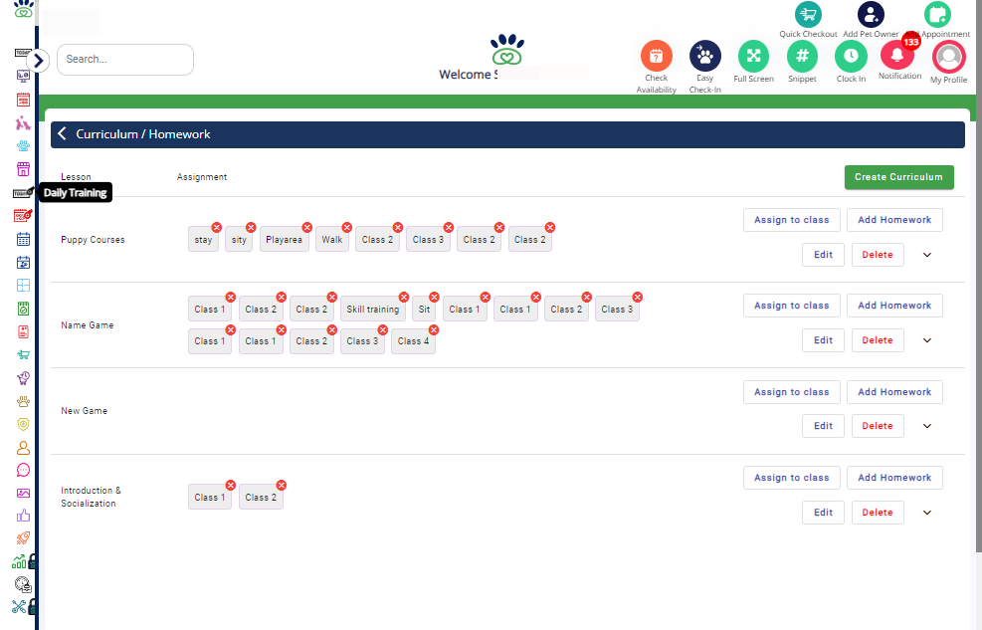Open the purple monitor dashboard sidebar icon

click(23, 76)
